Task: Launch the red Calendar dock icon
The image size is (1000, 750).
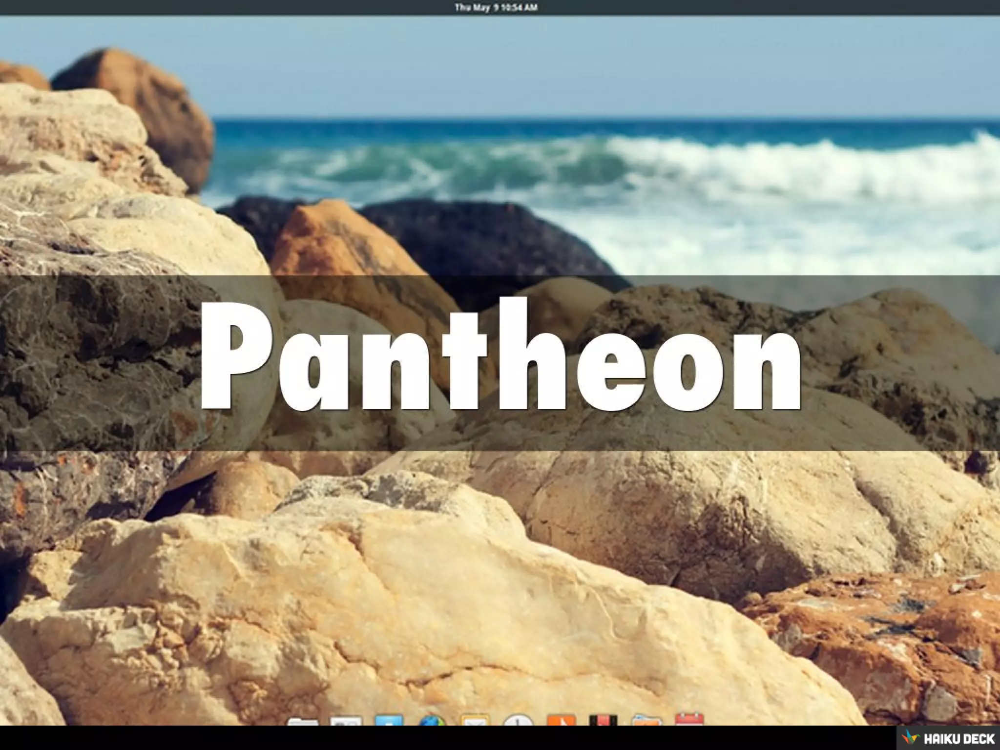Action: point(689,720)
